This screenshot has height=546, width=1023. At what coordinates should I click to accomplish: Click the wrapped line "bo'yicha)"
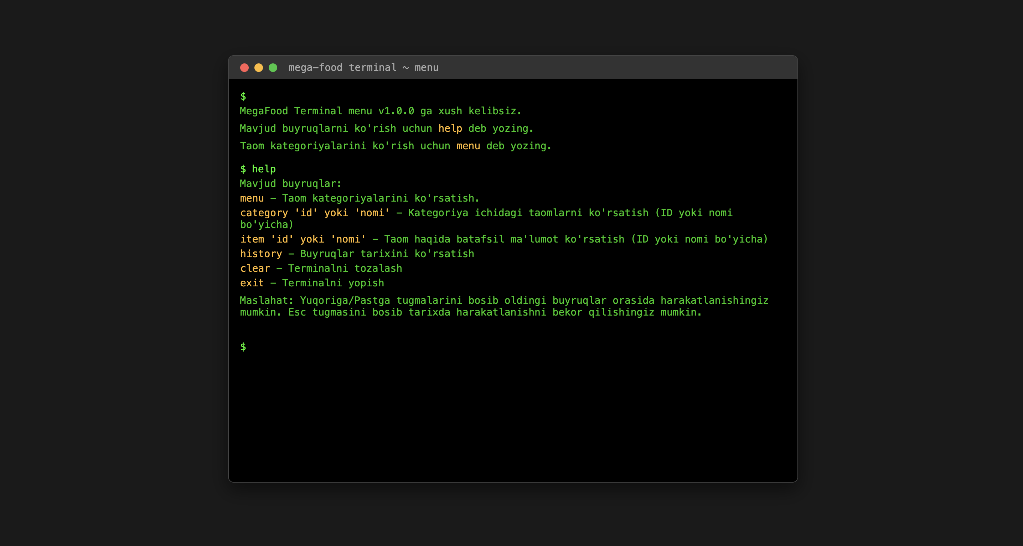267,225
